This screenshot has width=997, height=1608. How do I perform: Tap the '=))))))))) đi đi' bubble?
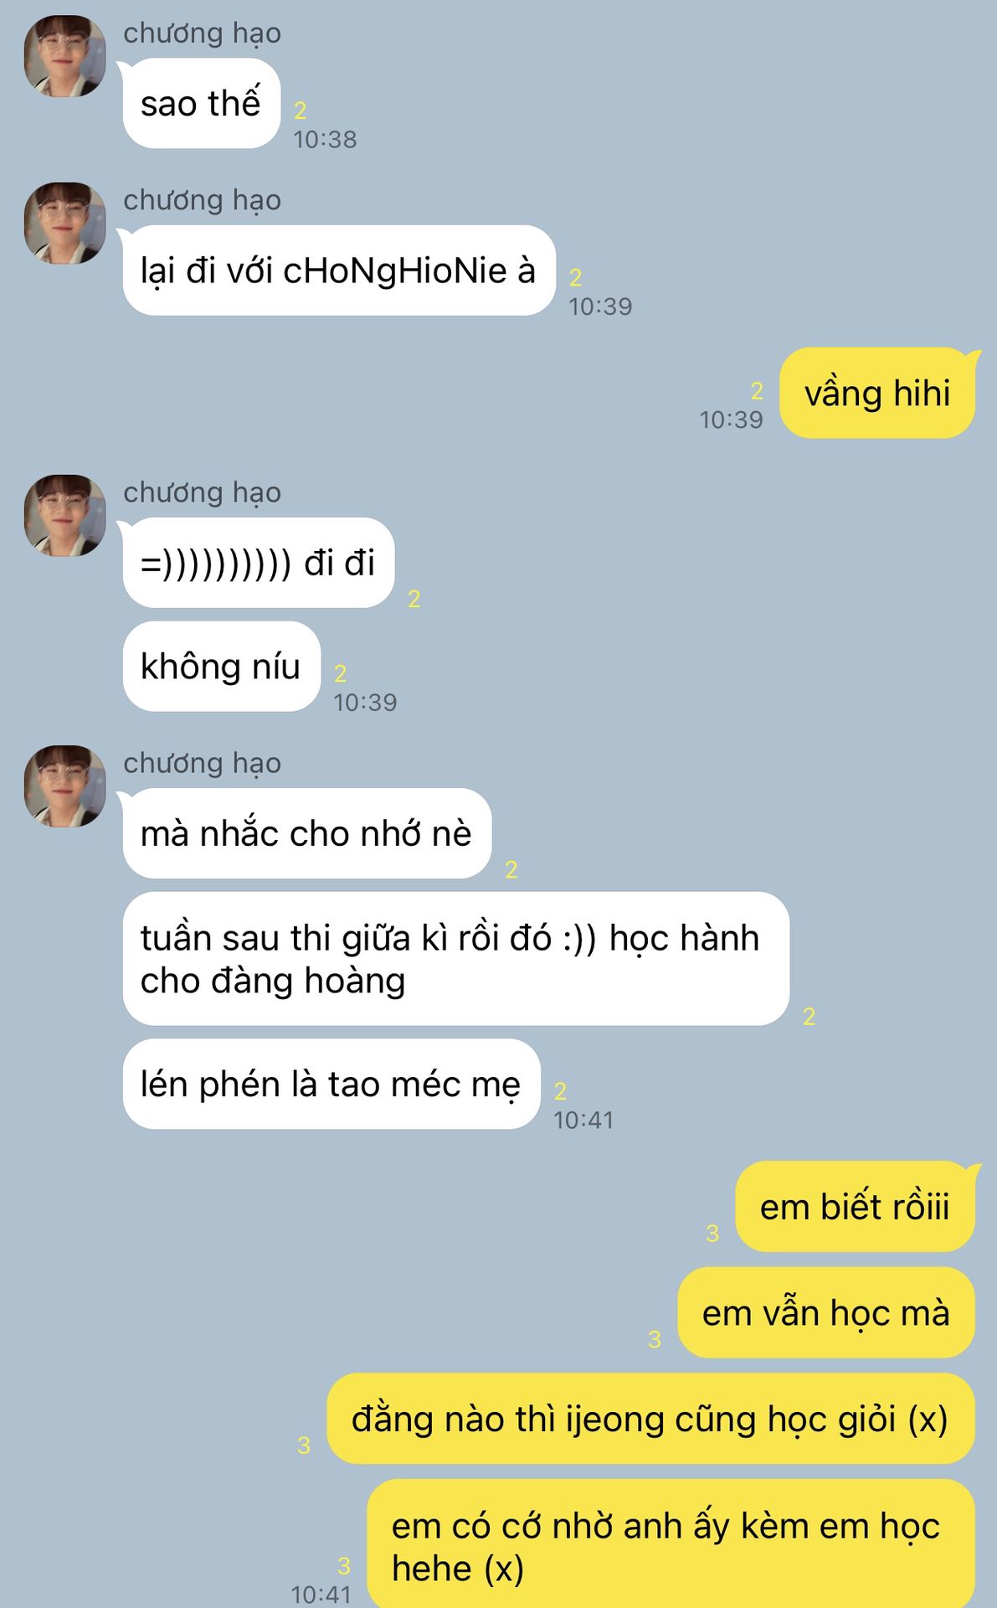tap(258, 563)
